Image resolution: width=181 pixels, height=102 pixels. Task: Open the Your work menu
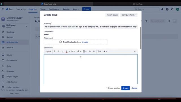click(21, 9)
